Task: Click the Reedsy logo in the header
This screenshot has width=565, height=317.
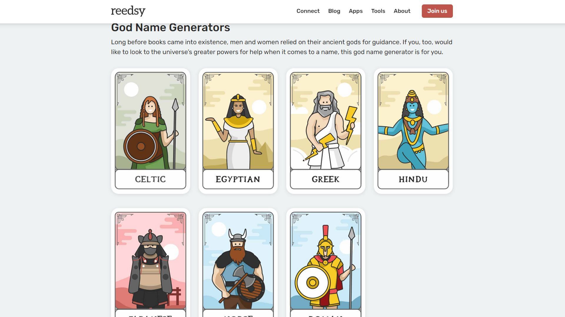Action: point(128,11)
